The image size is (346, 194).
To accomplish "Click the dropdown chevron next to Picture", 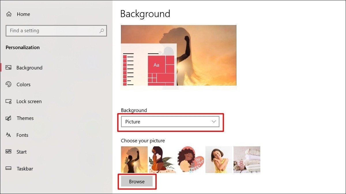I will [x=213, y=122].
